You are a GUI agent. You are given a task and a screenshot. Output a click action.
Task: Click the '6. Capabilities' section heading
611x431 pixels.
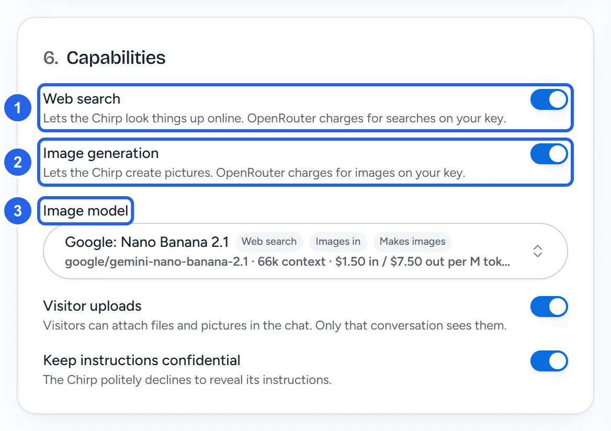pyautogui.click(x=104, y=58)
